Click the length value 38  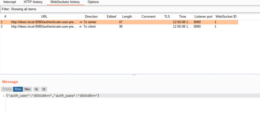121,27
